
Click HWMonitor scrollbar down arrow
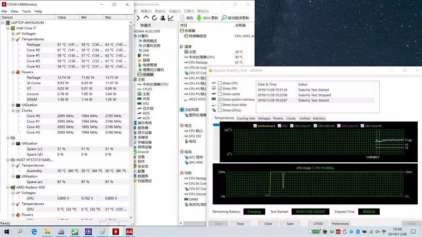click(131, 218)
